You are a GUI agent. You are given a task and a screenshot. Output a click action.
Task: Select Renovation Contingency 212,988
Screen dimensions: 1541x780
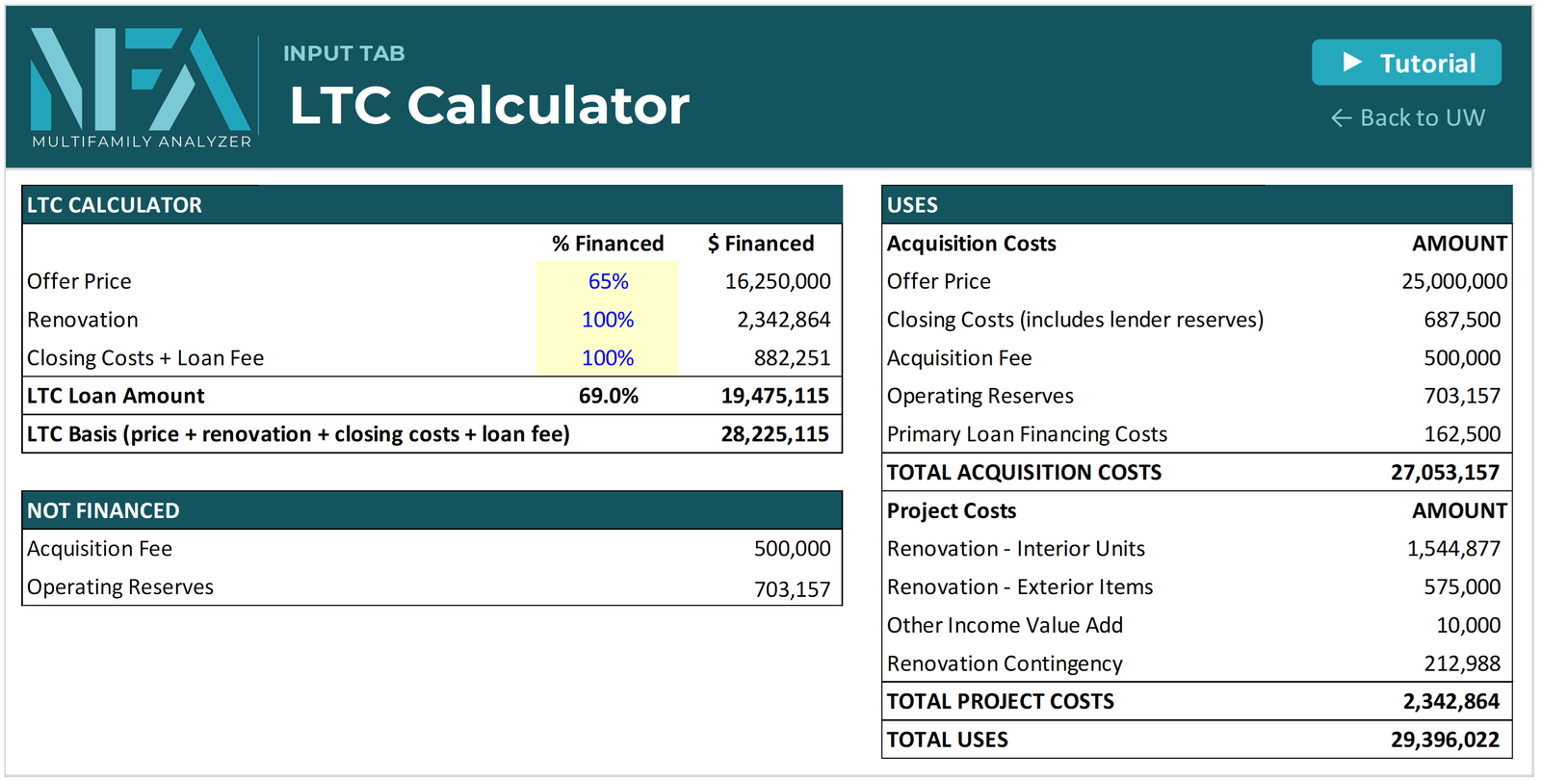coord(1462,664)
